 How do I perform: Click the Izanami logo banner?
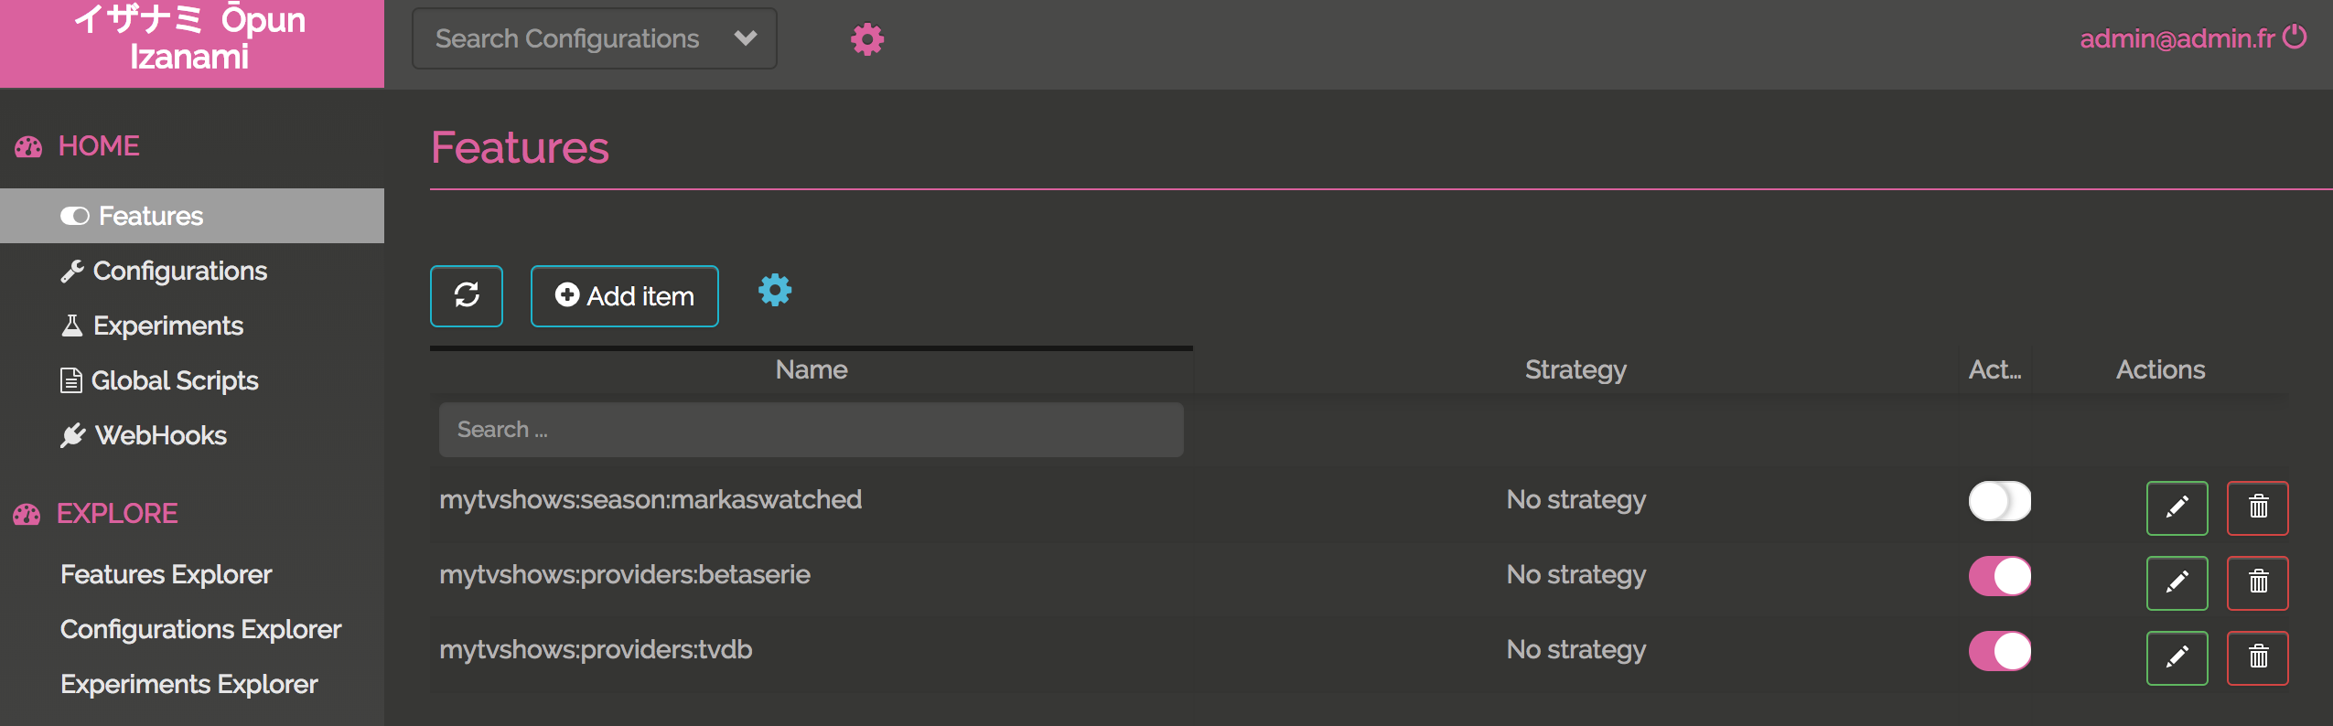[192, 43]
